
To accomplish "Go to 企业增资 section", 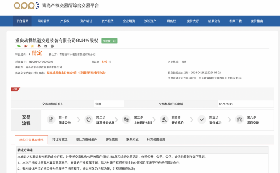I will [129, 21].
